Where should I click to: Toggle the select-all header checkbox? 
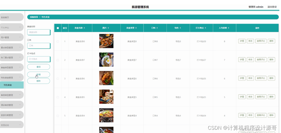[x=58, y=28]
